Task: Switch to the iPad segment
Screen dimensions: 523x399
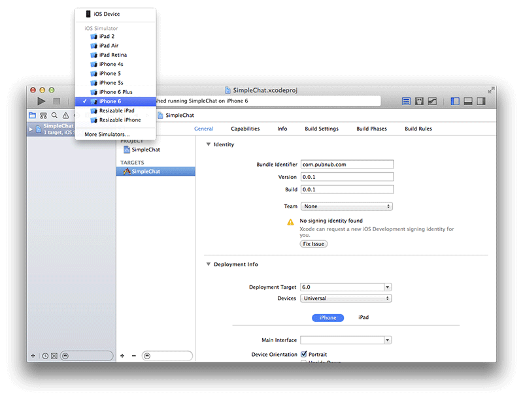Action: (x=363, y=317)
